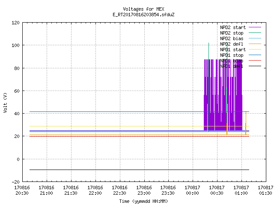Click the purple NPD2 start pulse block

(223, 95)
